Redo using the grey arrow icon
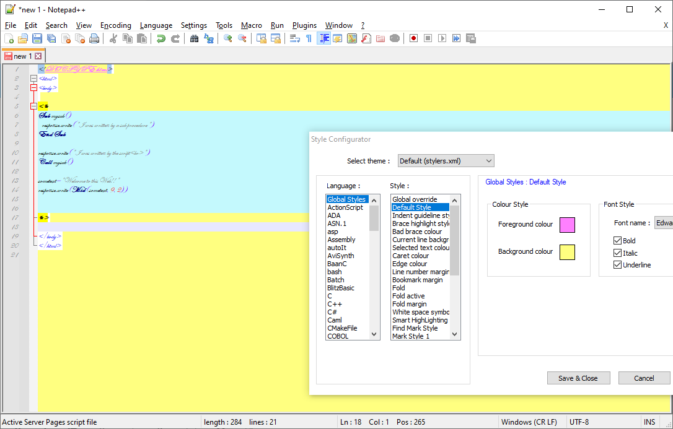This screenshot has height=429, width=673. (175, 38)
